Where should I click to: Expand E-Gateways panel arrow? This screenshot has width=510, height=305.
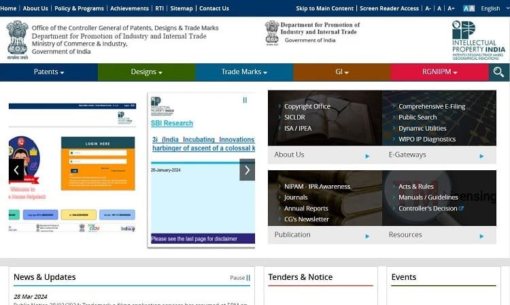481,156
